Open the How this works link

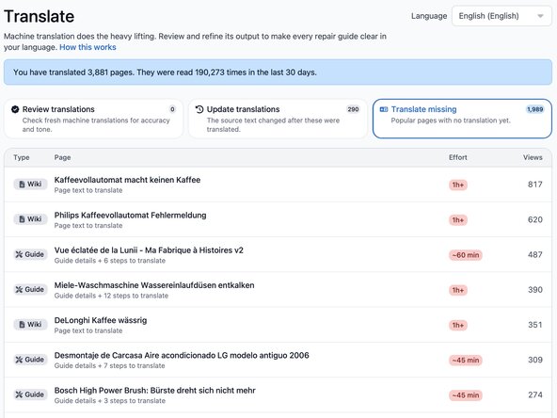pyautogui.click(x=88, y=47)
